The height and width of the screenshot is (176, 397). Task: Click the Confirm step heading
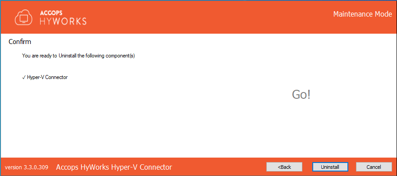pos(20,42)
